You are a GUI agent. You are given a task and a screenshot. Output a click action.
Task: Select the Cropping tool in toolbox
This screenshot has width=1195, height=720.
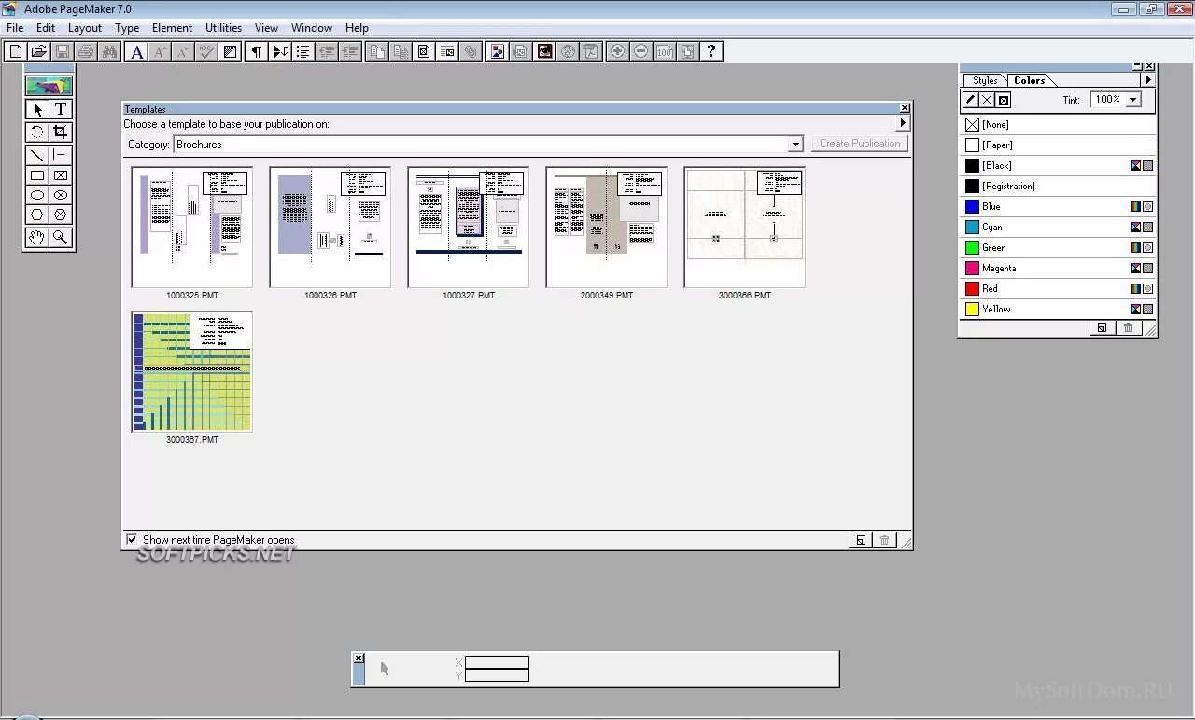point(61,132)
